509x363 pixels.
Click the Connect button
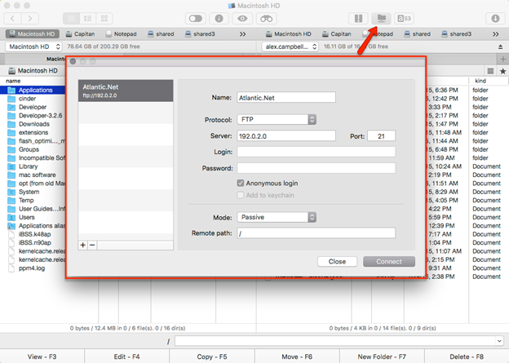pos(389,261)
